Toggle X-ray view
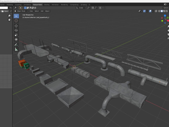Screen dimensions: 169x127 tap(156, 11)
